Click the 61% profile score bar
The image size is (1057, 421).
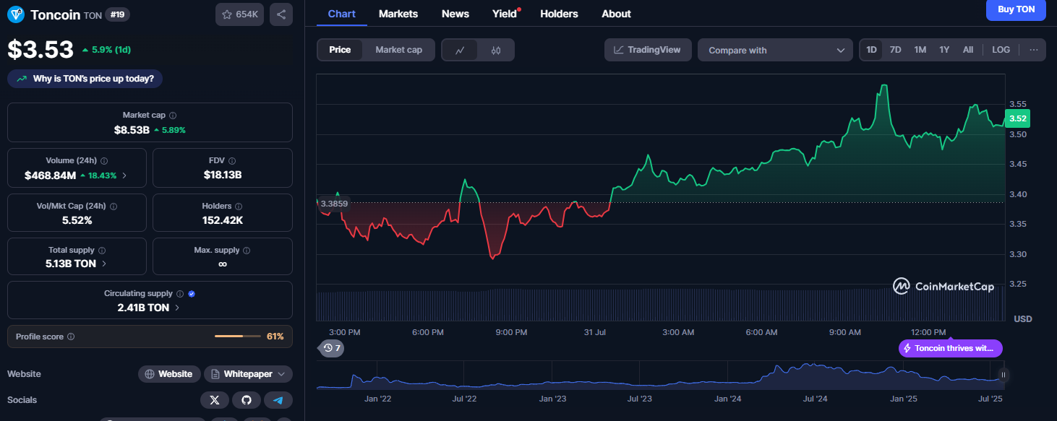[x=238, y=337]
